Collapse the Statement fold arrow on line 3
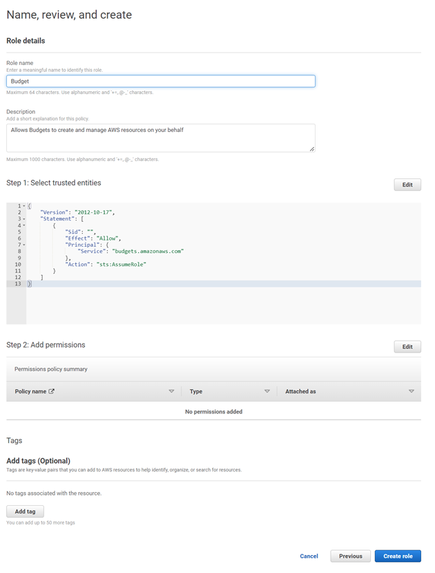Viewport: 435px width, 573px height. [x=23, y=219]
